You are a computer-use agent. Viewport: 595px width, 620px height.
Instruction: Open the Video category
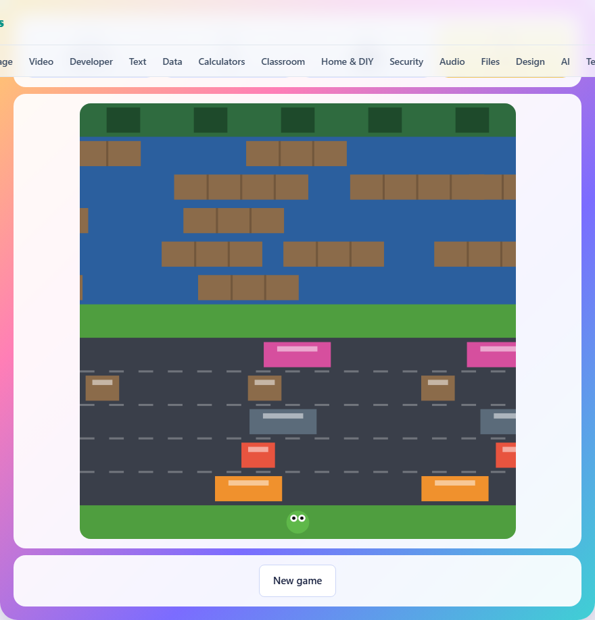pyautogui.click(x=41, y=61)
